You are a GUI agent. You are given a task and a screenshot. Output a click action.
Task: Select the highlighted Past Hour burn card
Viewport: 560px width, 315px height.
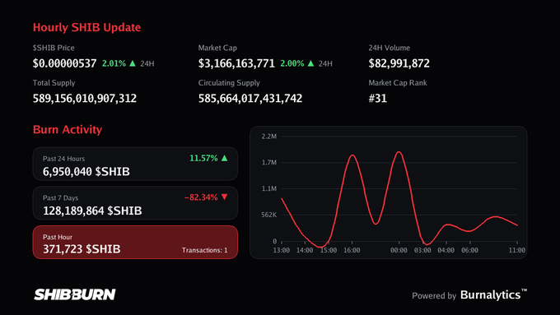(135, 243)
